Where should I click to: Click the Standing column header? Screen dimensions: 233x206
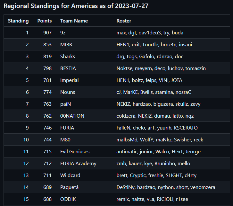[x=18, y=21]
